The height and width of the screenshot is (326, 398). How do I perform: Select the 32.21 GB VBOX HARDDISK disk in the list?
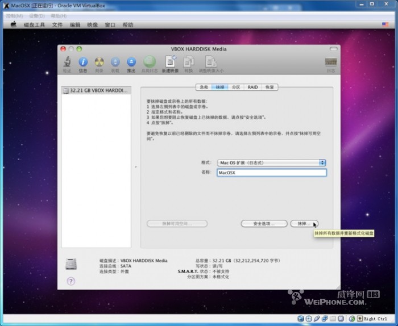tap(96, 90)
